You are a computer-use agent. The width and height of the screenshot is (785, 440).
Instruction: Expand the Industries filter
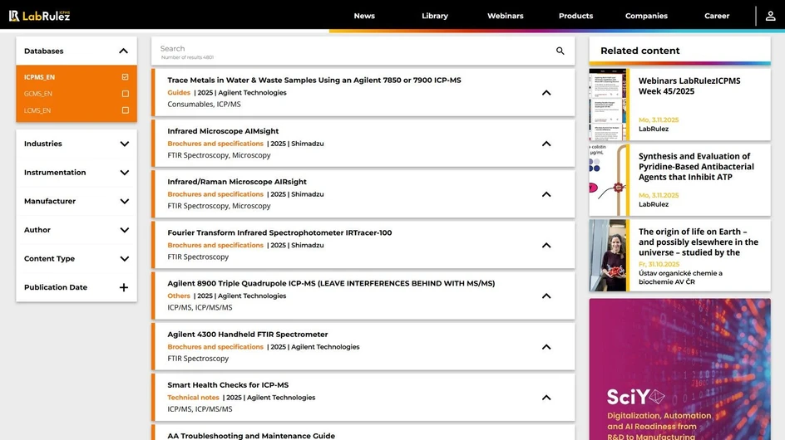(124, 144)
